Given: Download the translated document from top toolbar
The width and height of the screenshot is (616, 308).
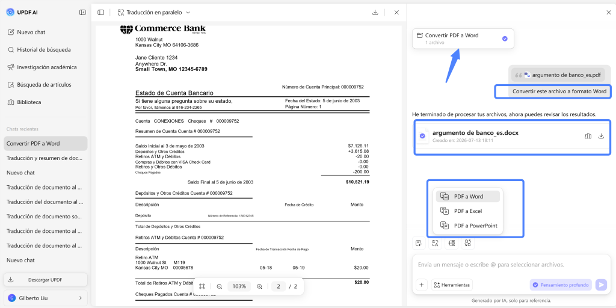Looking at the screenshot, I should pos(375,12).
